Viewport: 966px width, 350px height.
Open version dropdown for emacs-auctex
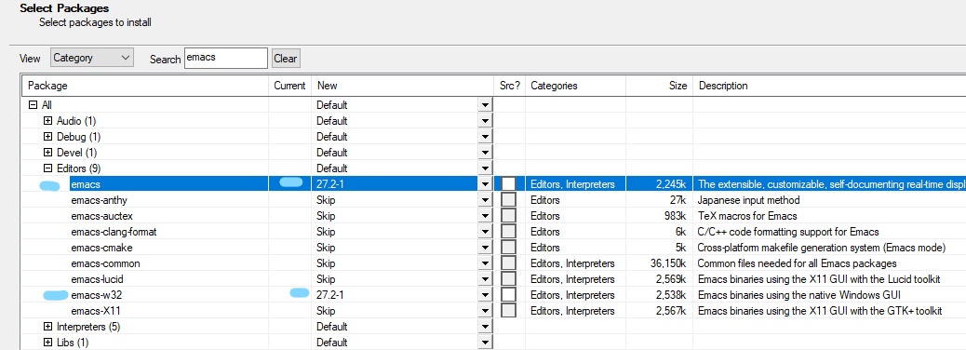coord(486,216)
